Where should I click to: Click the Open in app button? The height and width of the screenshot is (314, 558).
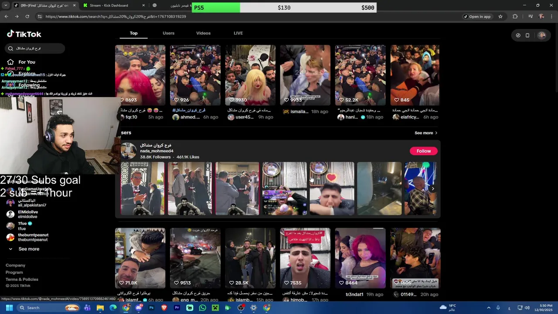pyautogui.click(x=477, y=17)
